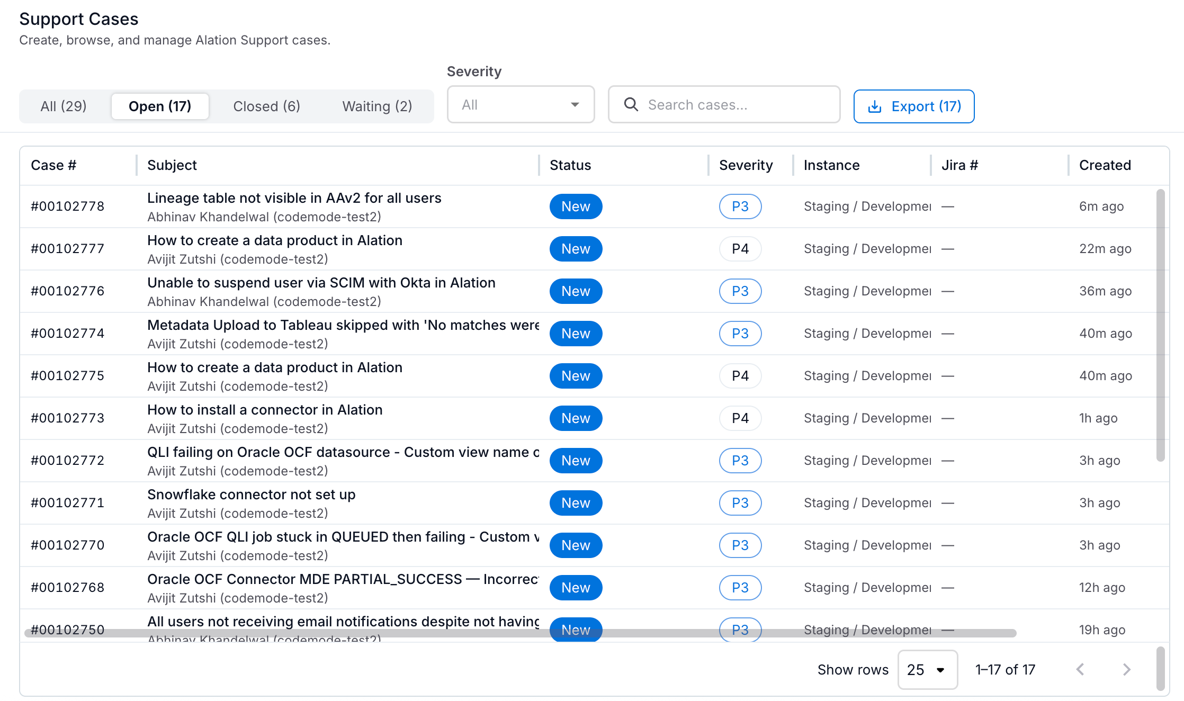
Task: Click the Severity dropdown caret arrow
Action: point(575,105)
